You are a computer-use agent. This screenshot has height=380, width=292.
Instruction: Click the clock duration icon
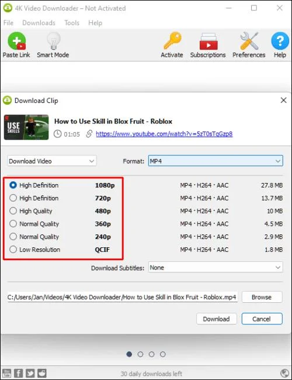click(x=57, y=134)
